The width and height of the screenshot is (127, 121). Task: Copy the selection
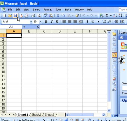click(63, 16)
